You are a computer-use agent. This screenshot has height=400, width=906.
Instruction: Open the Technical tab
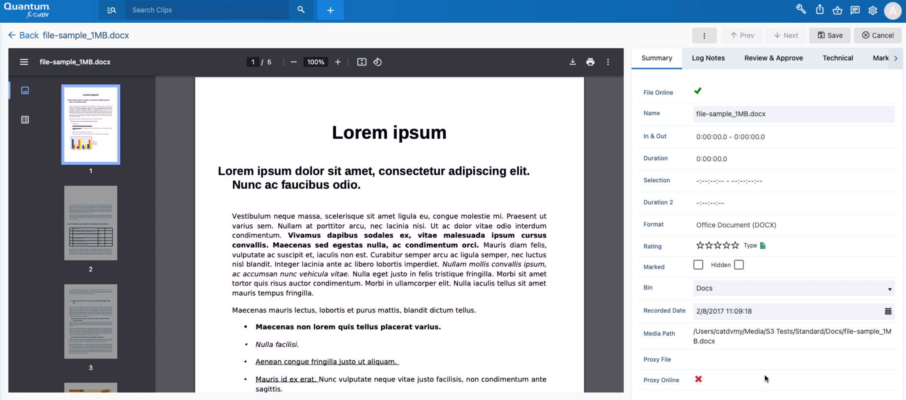837,58
